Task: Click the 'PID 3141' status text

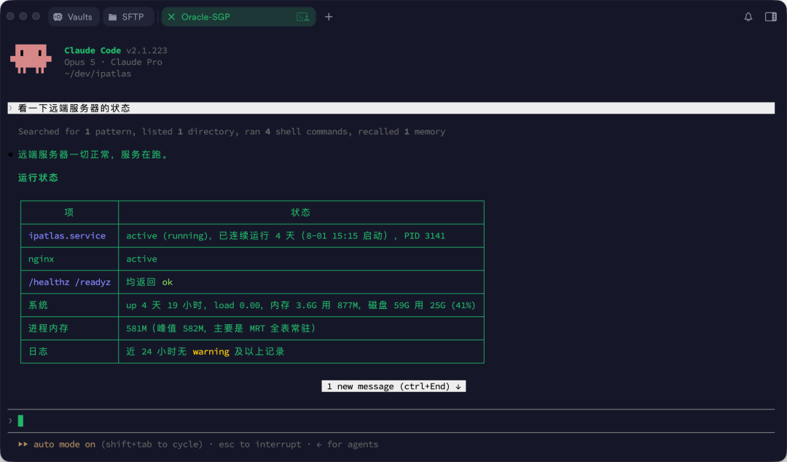Action: [425, 235]
